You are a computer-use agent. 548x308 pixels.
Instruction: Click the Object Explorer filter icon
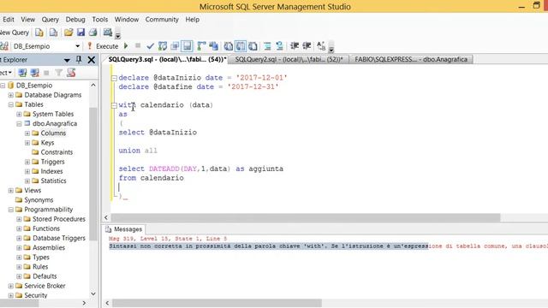(59, 73)
